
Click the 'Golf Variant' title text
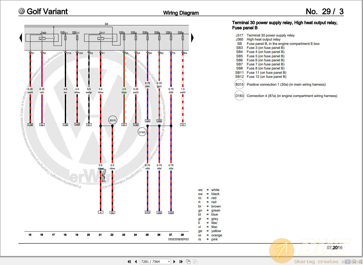coord(47,11)
